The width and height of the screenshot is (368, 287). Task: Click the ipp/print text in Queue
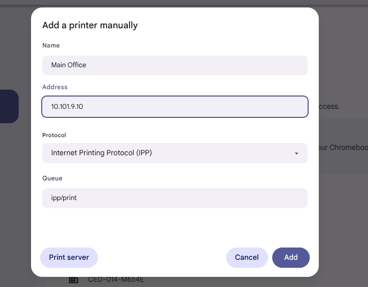[64, 198]
